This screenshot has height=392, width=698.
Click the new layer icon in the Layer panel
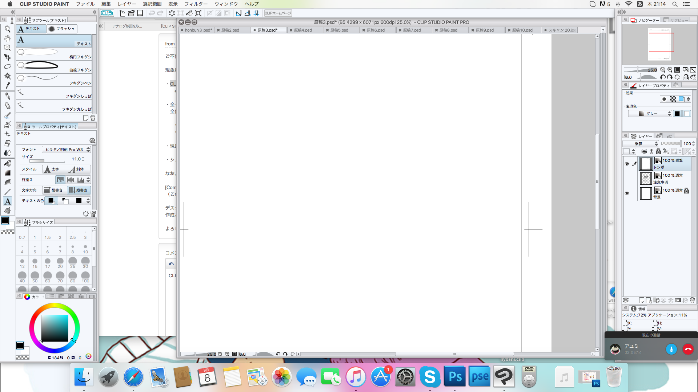(x=642, y=300)
